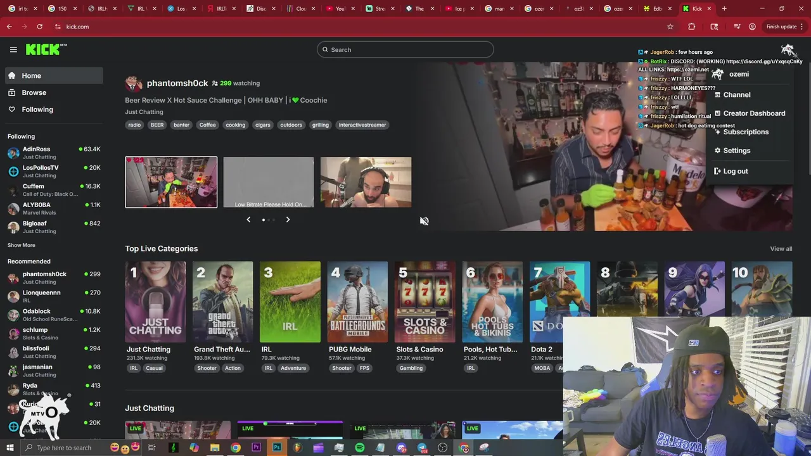811x456 pixels.
Task: Open AdinRoss followed channel
Action: [x=54, y=153]
